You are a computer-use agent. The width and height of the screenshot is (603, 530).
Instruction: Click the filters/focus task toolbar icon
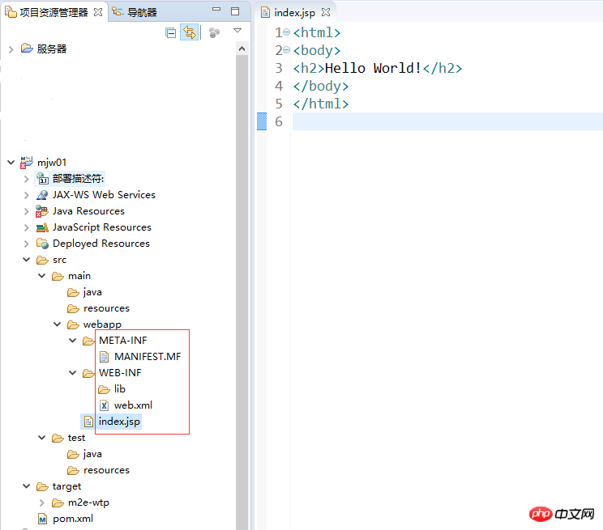[x=214, y=33]
